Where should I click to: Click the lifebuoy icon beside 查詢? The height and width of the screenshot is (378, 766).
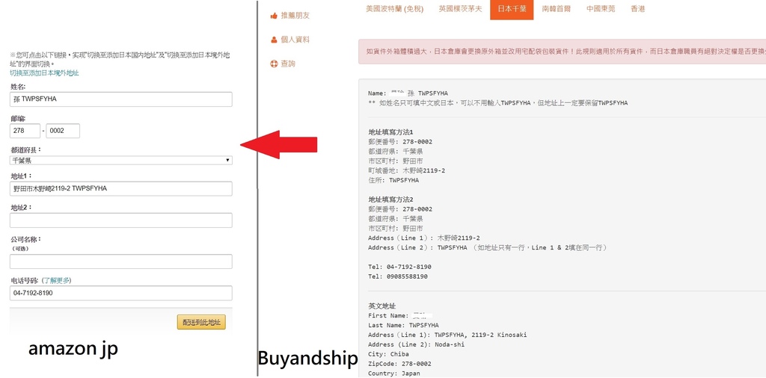pos(274,64)
